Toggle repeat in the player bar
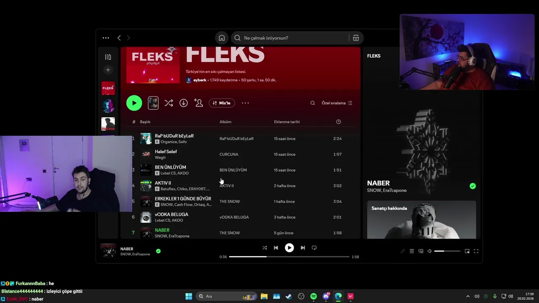Screen dimensions: 539x303 [314, 248]
